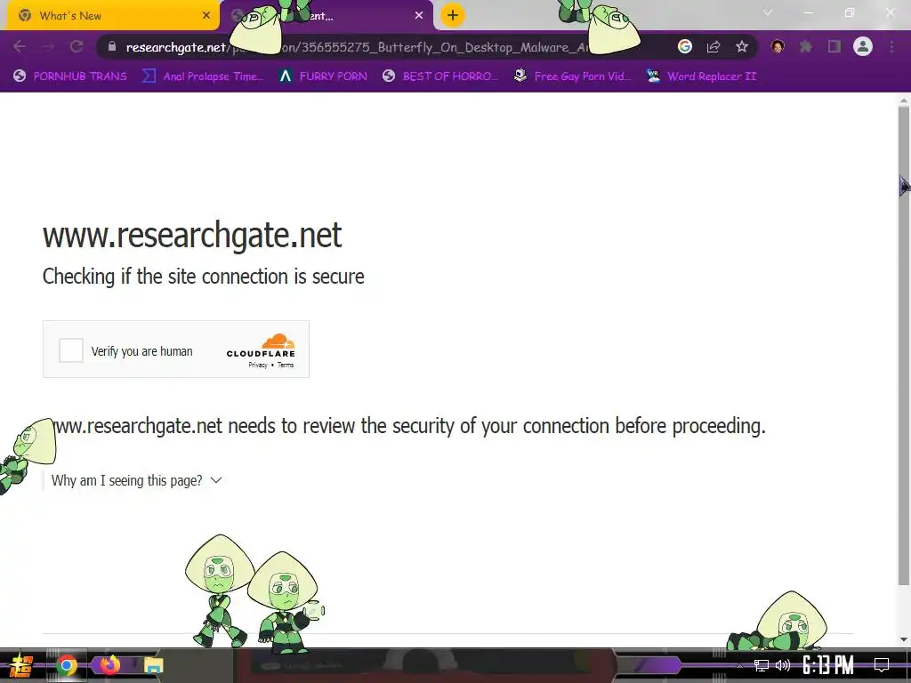This screenshot has height=683, width=911.
Task: Open the Extensions puzzle menu
Action: pos(806,46)
